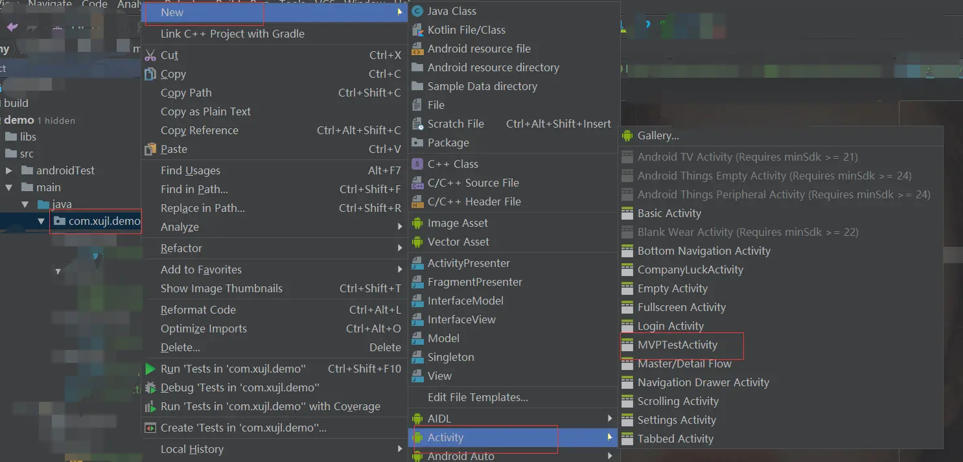The height and width of the screenshot is (462, 963).
Task: Select New in the context menu
Action: tap(275, 12)
